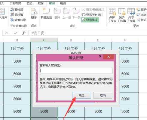Click 7000 in column B
The width and height of the screenshot is (147, 120).
[x=17, y=86]
